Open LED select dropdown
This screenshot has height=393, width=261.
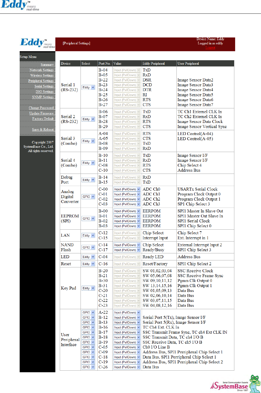click(x=88, y=257)
